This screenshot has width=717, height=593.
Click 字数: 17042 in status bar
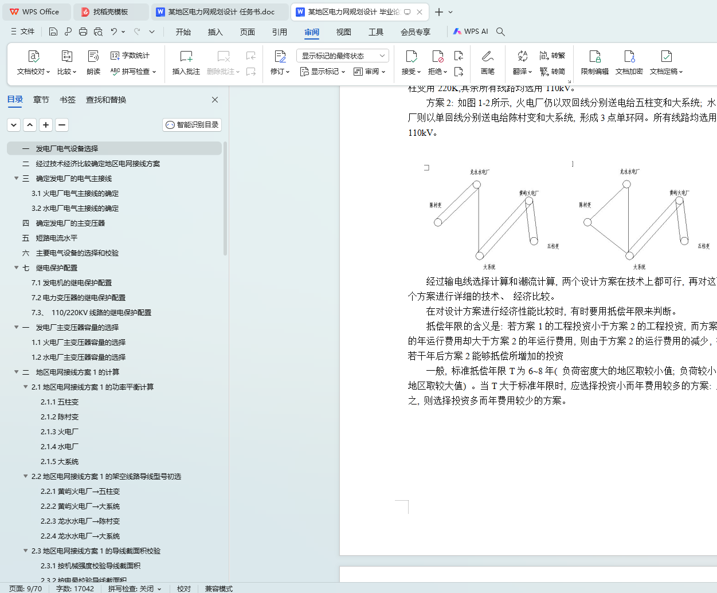click(x=75, y=588)
